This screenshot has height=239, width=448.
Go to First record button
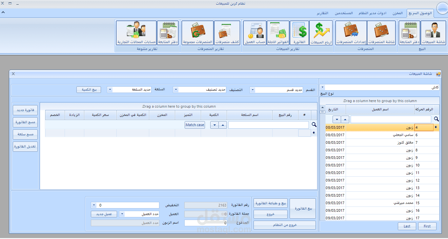coord(427,226)
